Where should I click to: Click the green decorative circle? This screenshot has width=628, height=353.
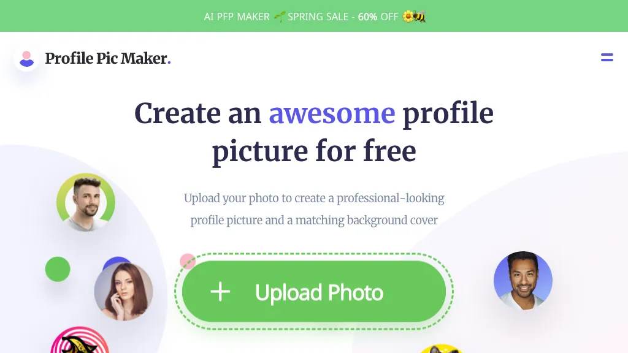coord(58,269)
